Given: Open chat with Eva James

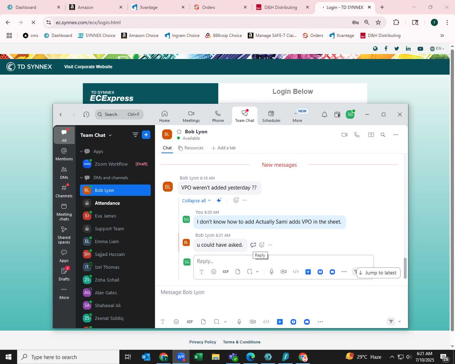Looking at the screenshot, I should point(115,216).
